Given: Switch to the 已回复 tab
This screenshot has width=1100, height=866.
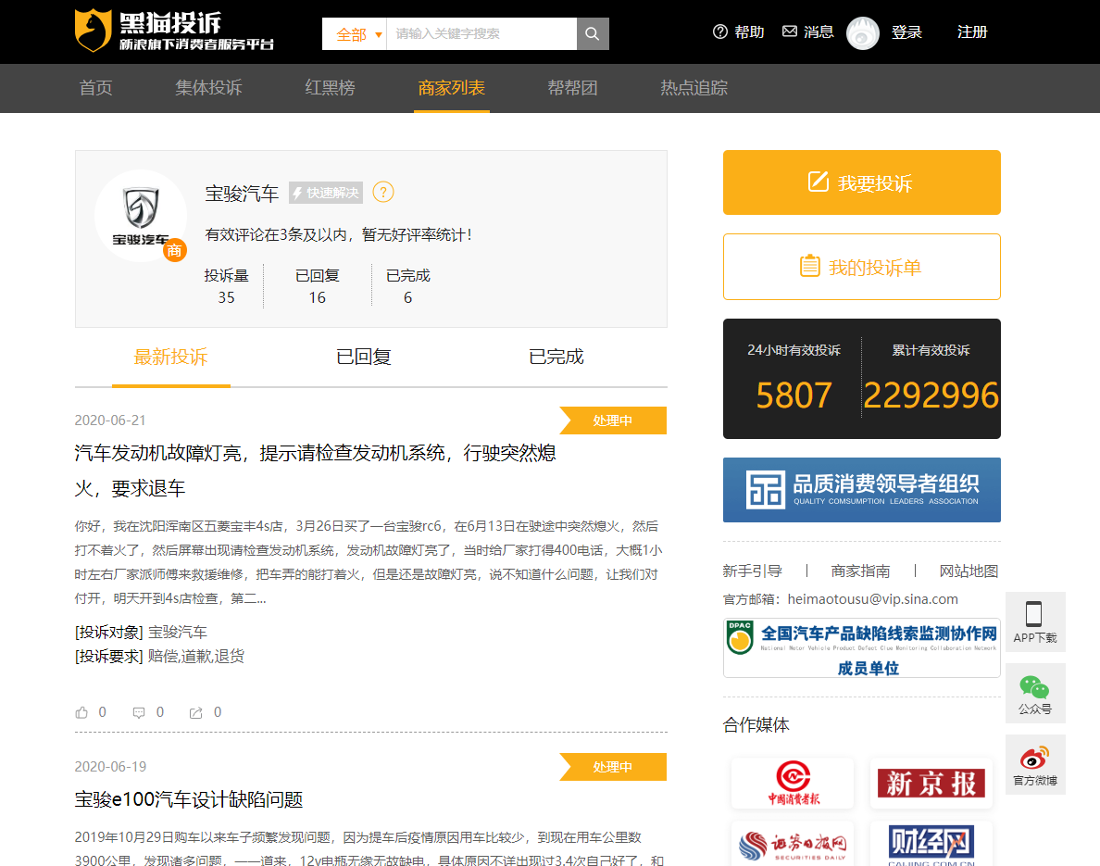Looking at the screenshot, I should 363,358.
